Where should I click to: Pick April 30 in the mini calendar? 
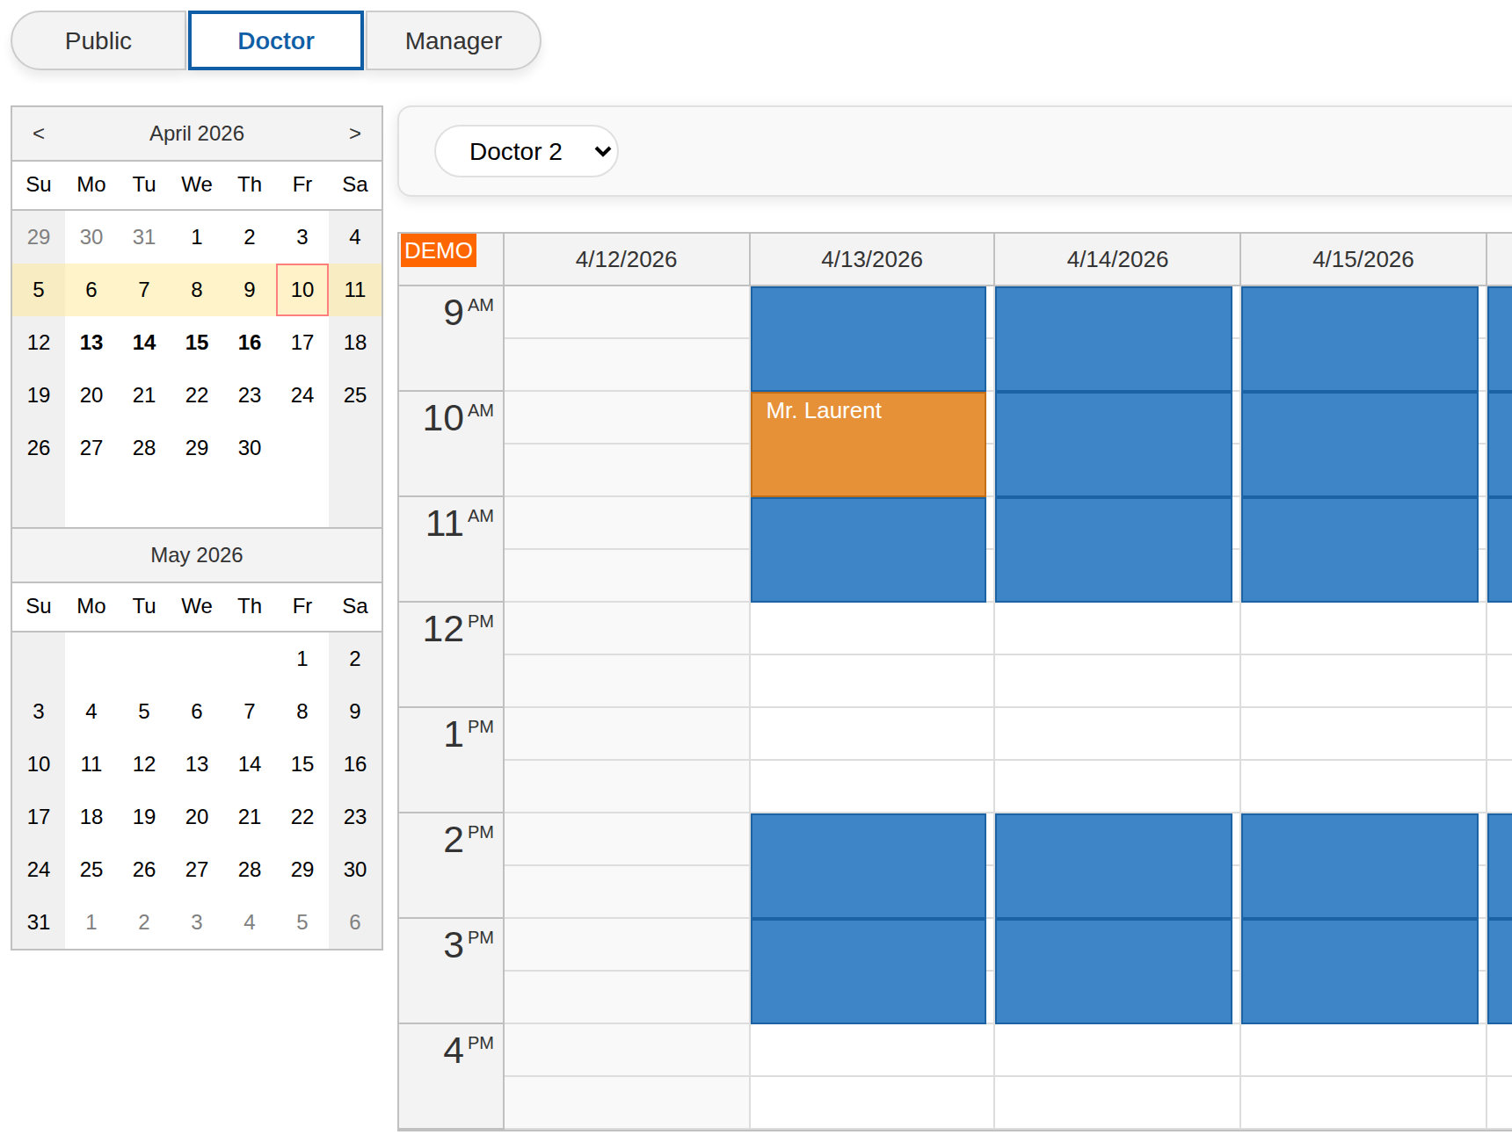click(x=249, y=448)
